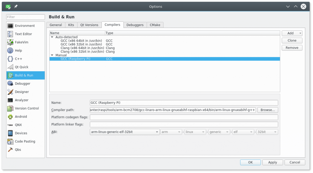Click the Help category icon
This screenshot has width=313, height=173.
[10, 51]
